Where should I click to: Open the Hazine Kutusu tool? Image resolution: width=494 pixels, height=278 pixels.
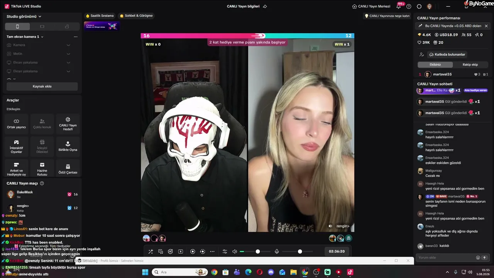coord(42,169)
